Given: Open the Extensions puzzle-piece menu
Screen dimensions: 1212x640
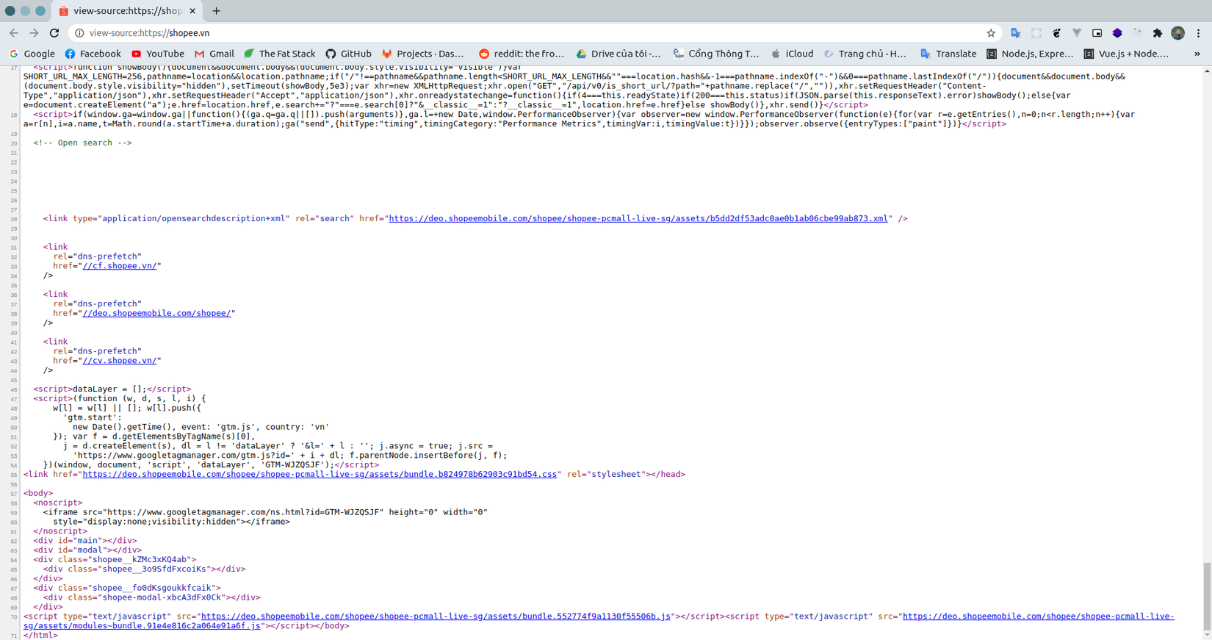Looking at the screenshot, I should point(1158,33).
